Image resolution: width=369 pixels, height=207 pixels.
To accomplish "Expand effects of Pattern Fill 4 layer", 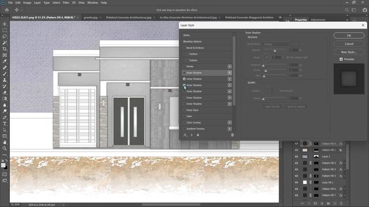I will coord(345,144).
